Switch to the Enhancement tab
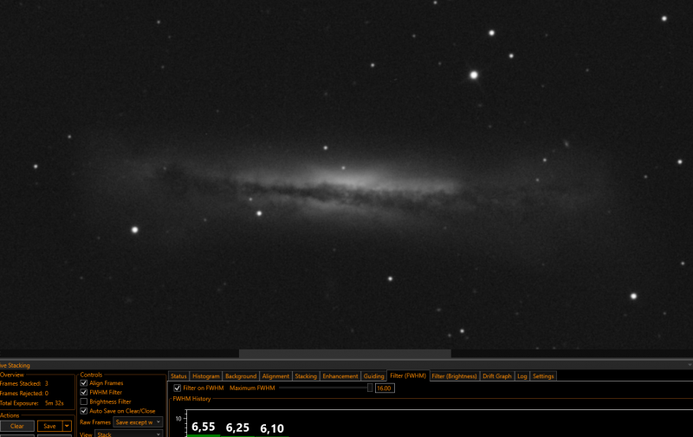 pyautogui.click(x=340, y=376)
